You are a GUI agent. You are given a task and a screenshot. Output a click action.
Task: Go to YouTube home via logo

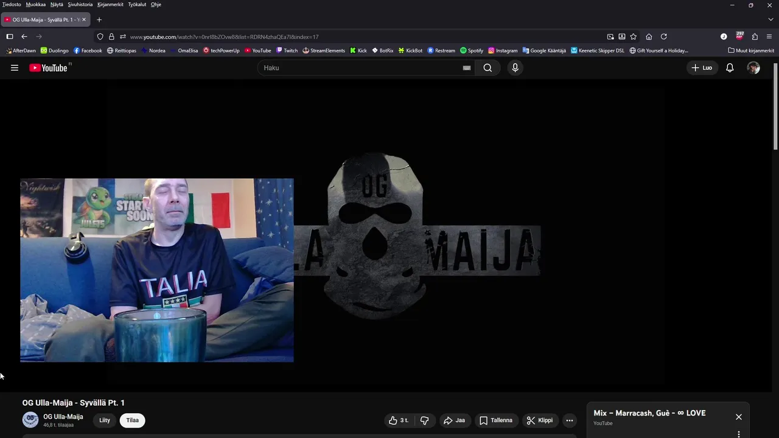pyautogui.click(x=49, y=68)
